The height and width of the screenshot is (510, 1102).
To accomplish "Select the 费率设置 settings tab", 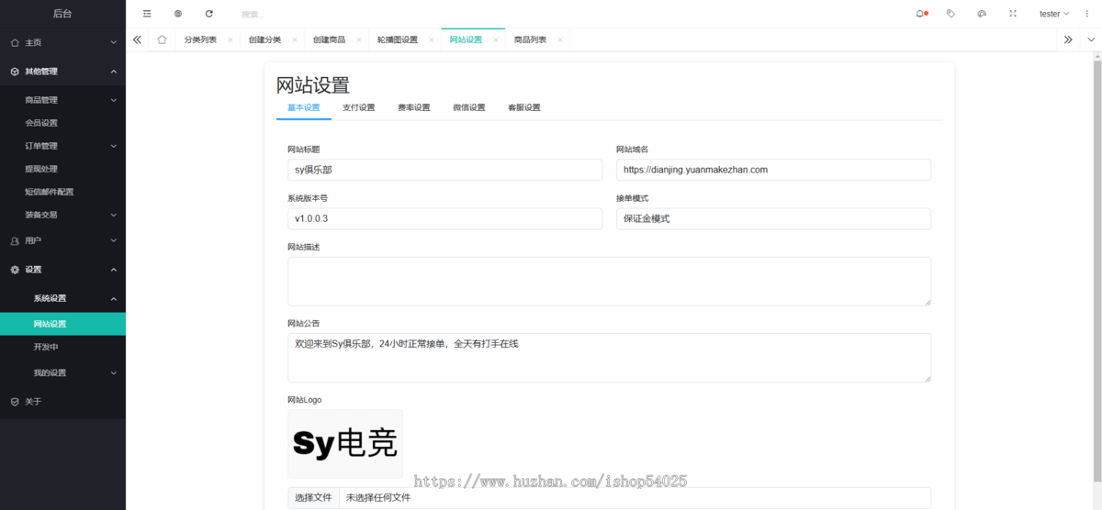I will coord(414,107).
